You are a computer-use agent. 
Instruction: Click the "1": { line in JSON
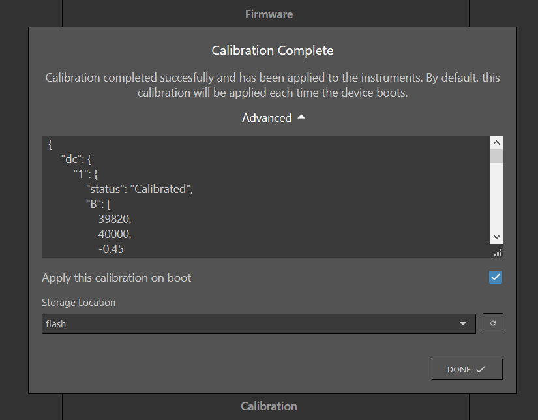[85, 174]
